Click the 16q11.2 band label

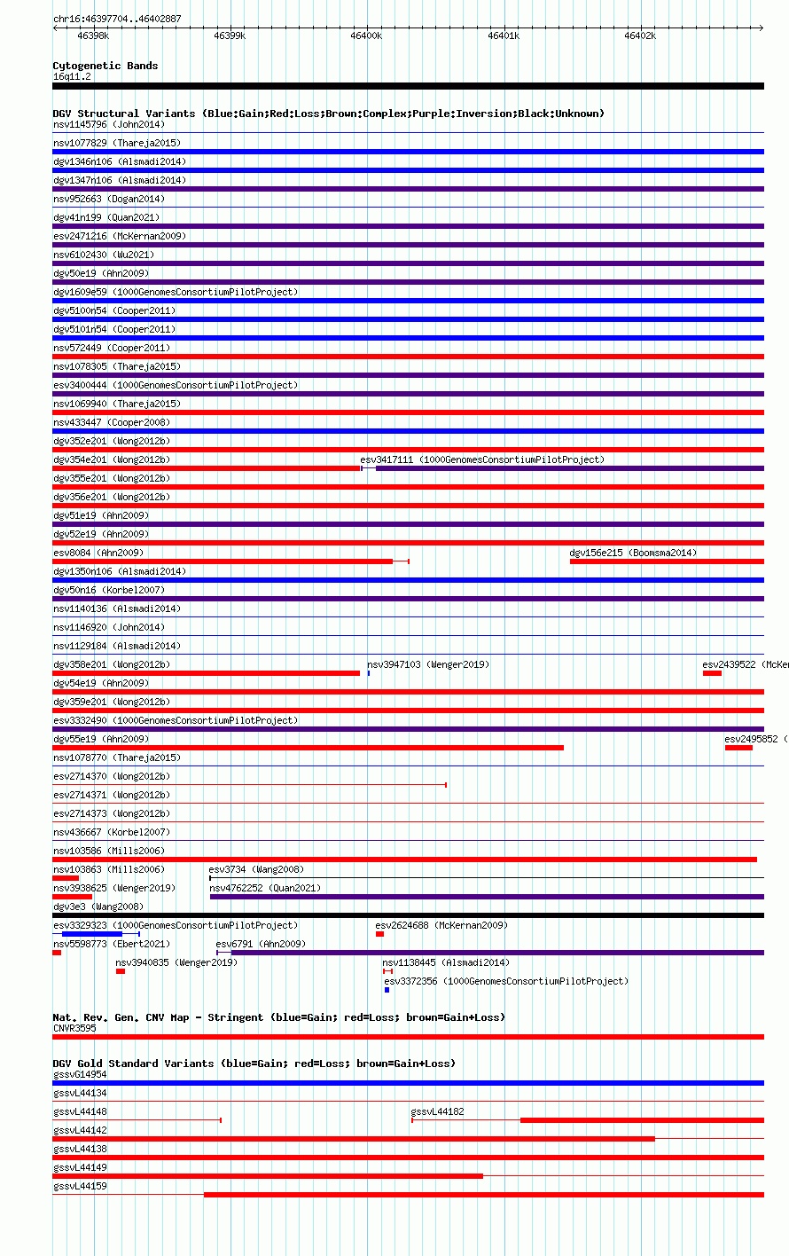point(72,76)
